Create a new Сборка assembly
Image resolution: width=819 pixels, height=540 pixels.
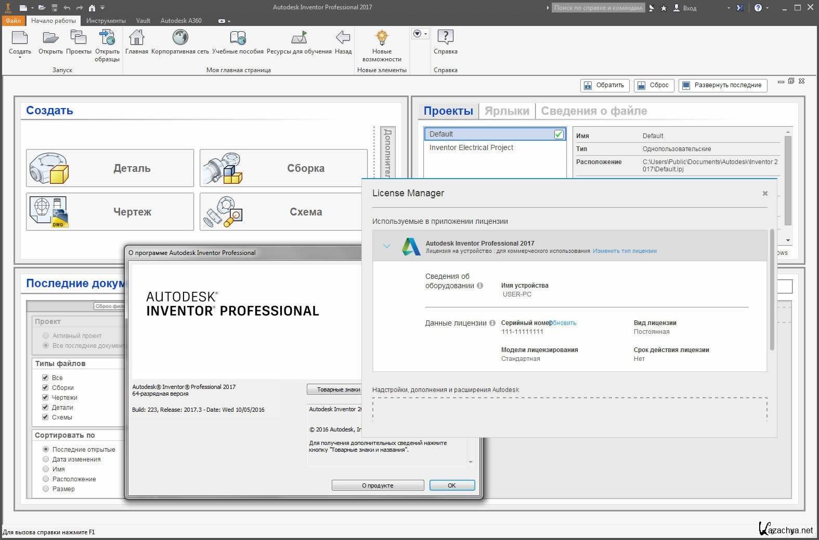pyautogui.click(x=283, y=168)
